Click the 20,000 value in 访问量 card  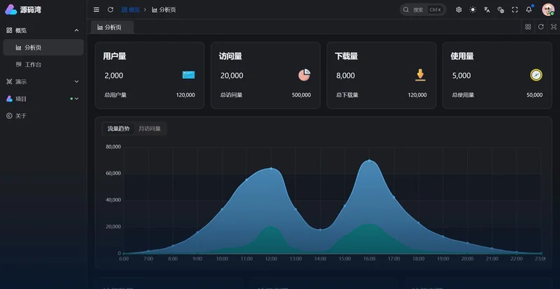(232, 76)
